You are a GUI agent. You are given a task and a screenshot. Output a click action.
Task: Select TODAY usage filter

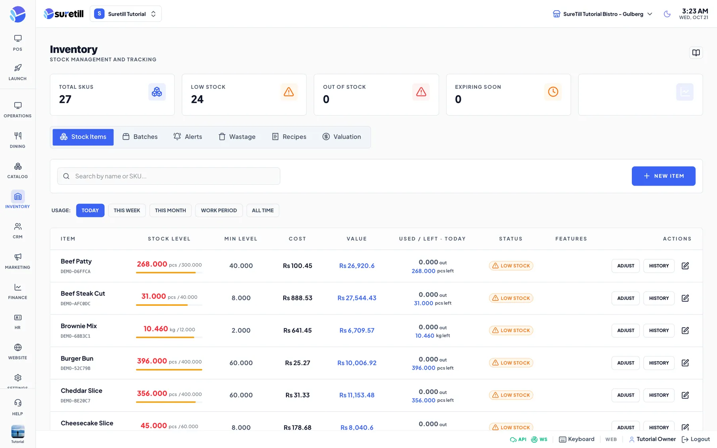pyautogui.click(x=90, y=210)
